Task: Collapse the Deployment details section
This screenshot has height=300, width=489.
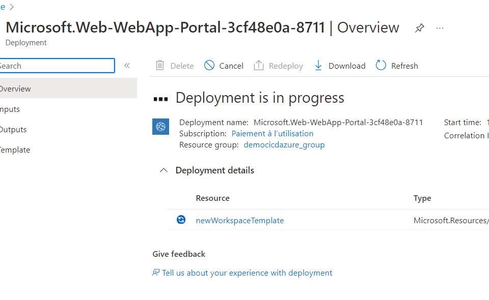Action: point(164,170)
